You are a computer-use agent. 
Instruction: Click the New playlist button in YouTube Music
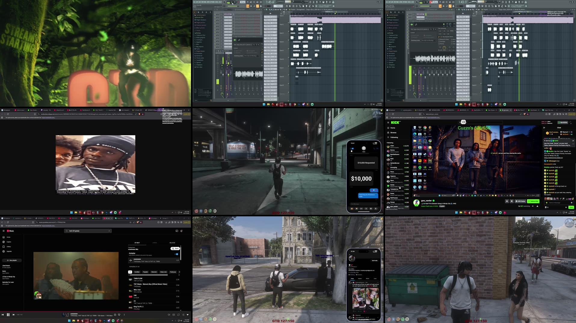point(12,260)
